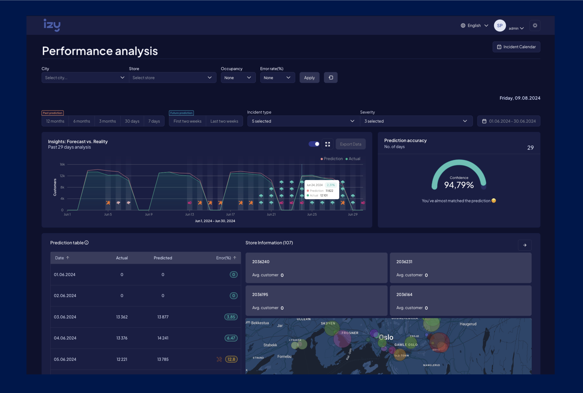Click the 94,79% confidence value
Image resolution: width=583 pixels, height=393 pixels.
click(459, 185)
